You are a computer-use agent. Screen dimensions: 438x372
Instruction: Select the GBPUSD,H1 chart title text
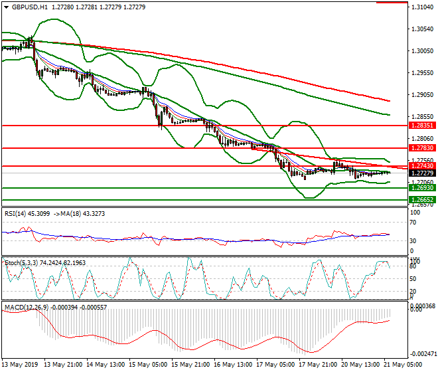coord(30,7)
